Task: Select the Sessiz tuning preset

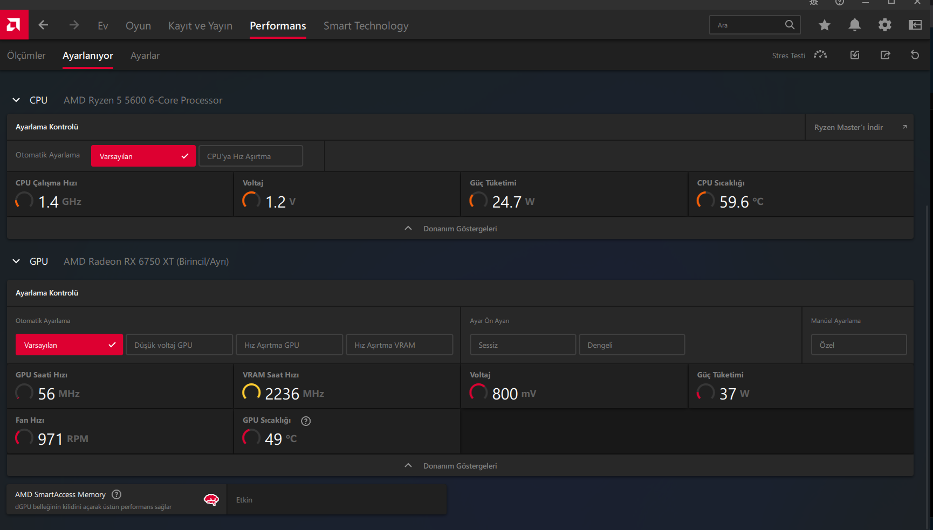Action: (x=523, y=345)
